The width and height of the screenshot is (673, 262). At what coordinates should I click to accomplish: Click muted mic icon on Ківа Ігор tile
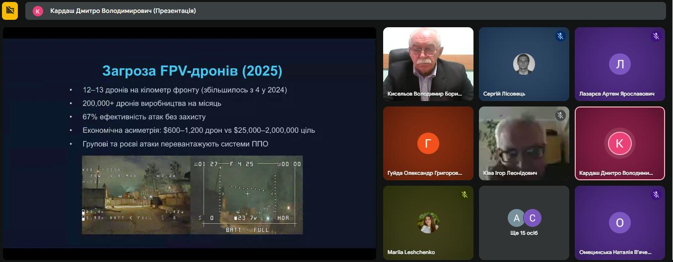560,115
